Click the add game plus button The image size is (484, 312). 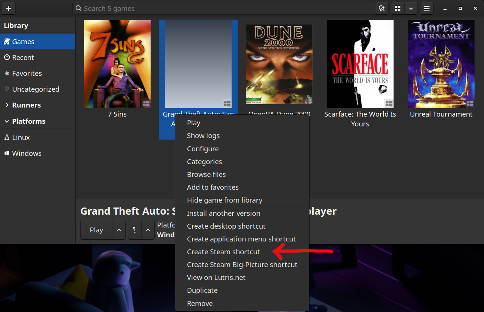click(9, 8)
